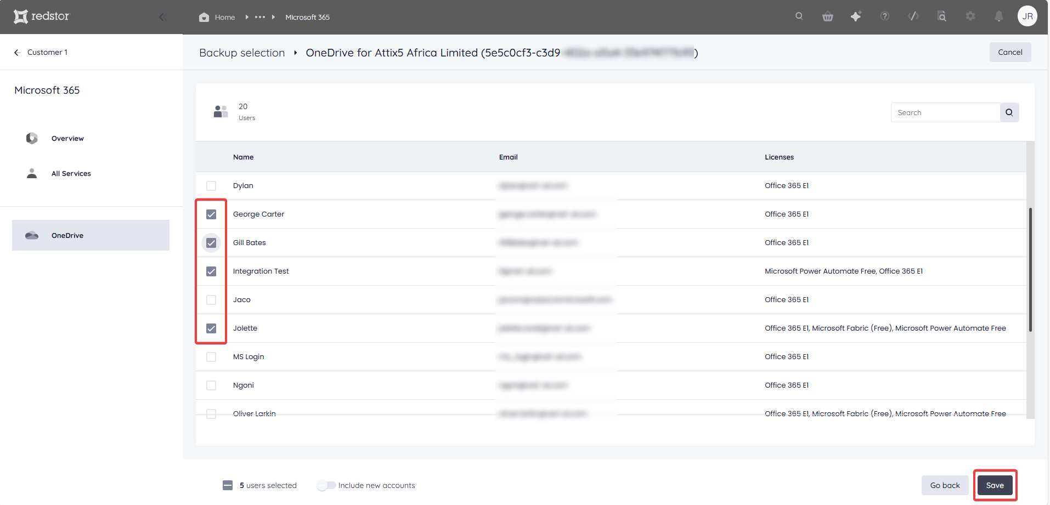Uncheck the Integration Test checkbox

pyautogui.click(x=211, y=271)
